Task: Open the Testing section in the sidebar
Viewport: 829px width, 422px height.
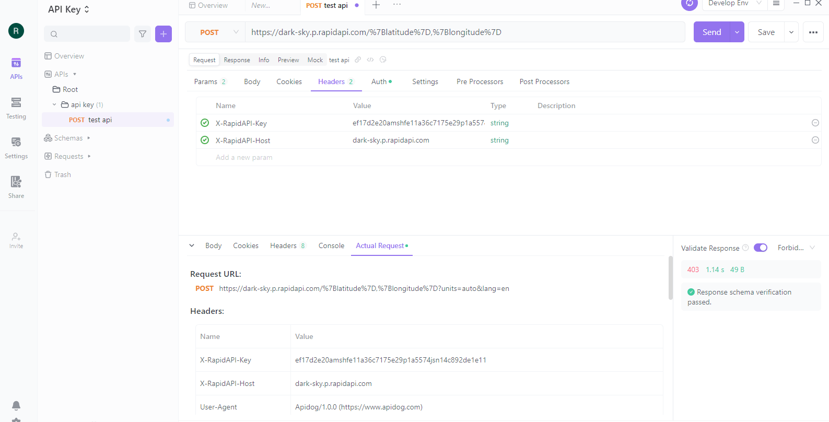Action: (x=16, y=108)
